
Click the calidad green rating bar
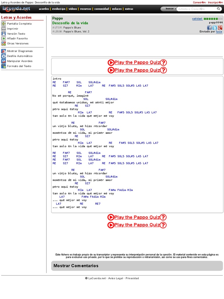point(213,19)
